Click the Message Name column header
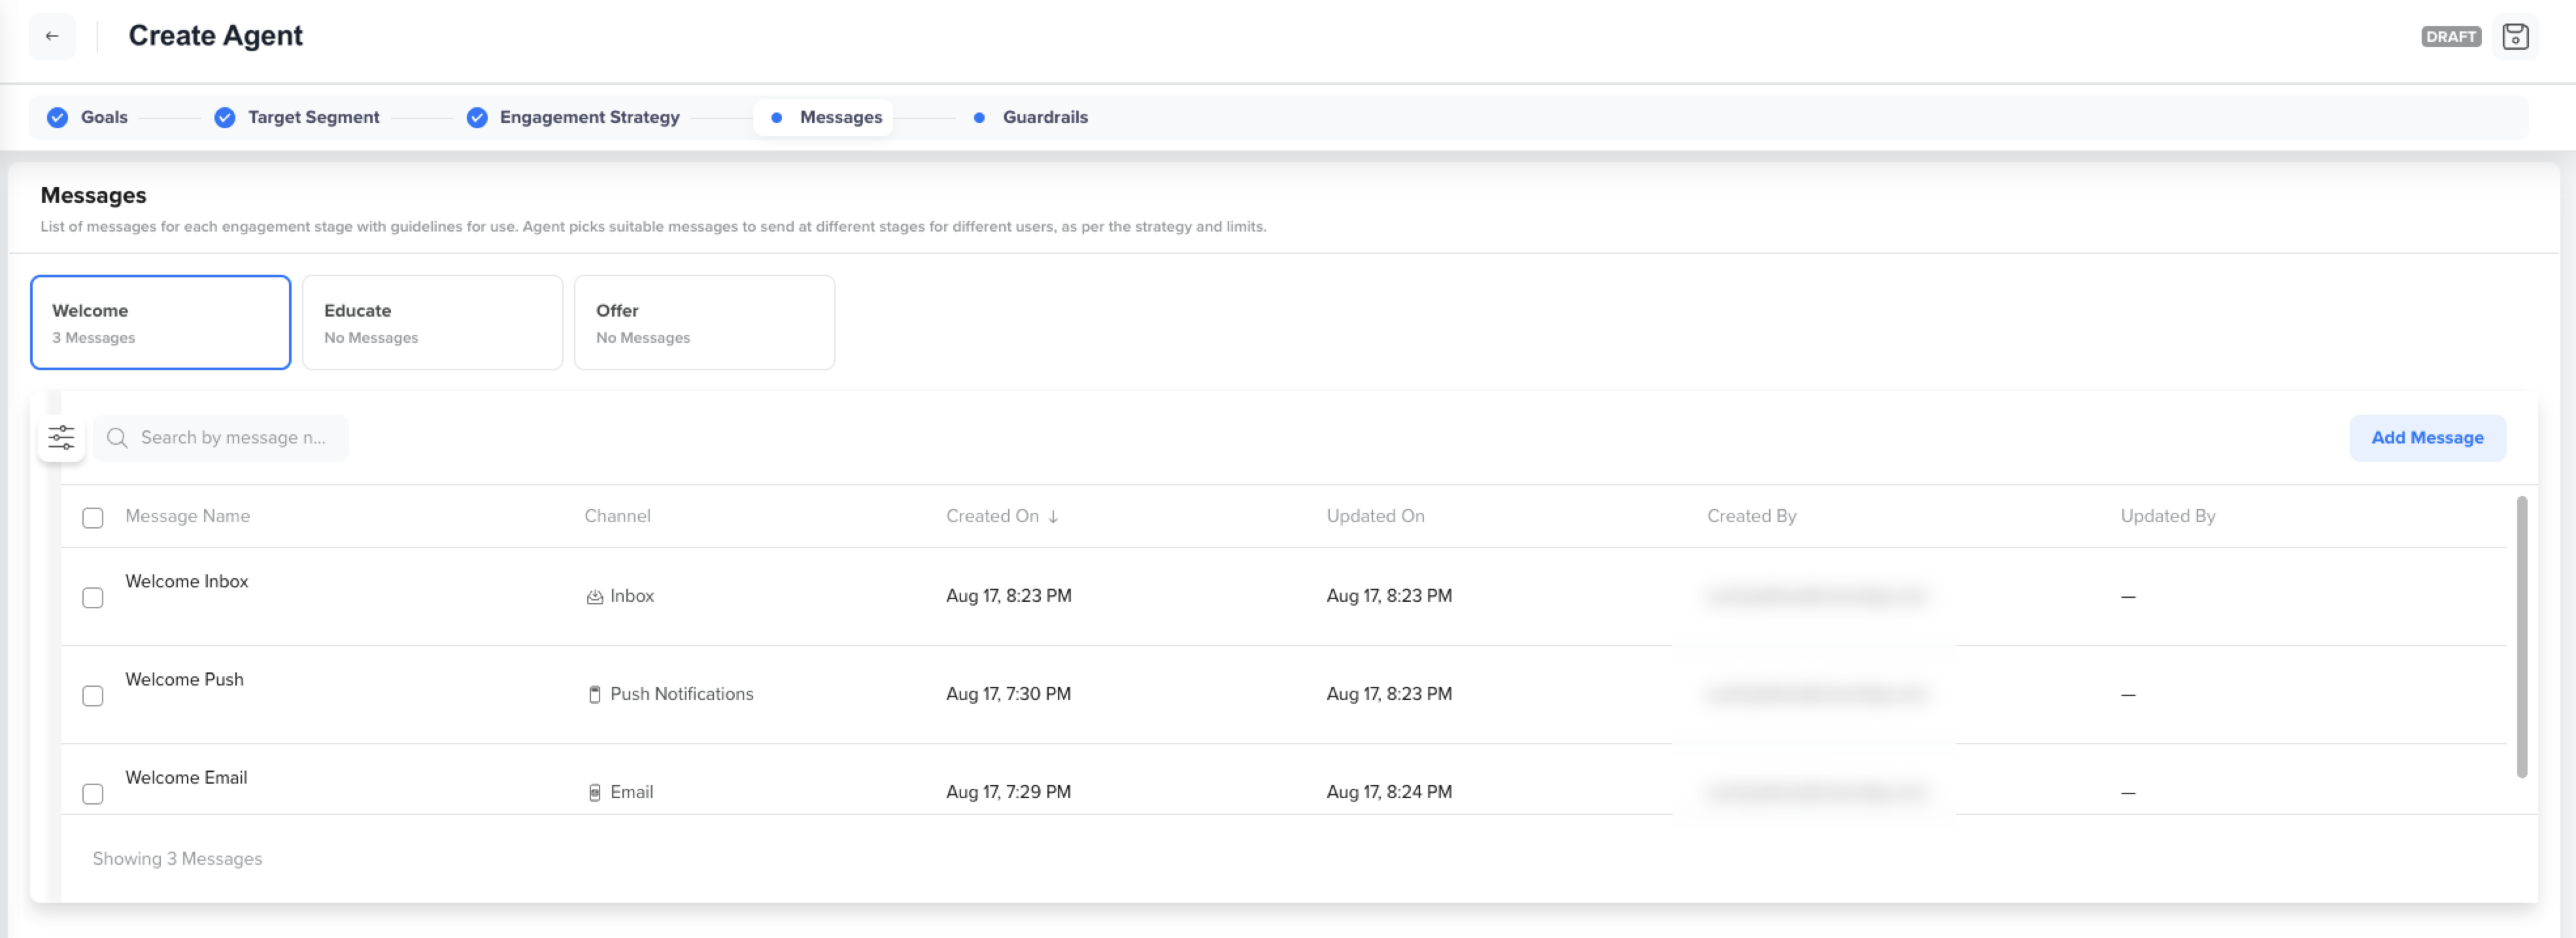The width and height of the screenshot is (2576, 938). click(x=187, y=516)
